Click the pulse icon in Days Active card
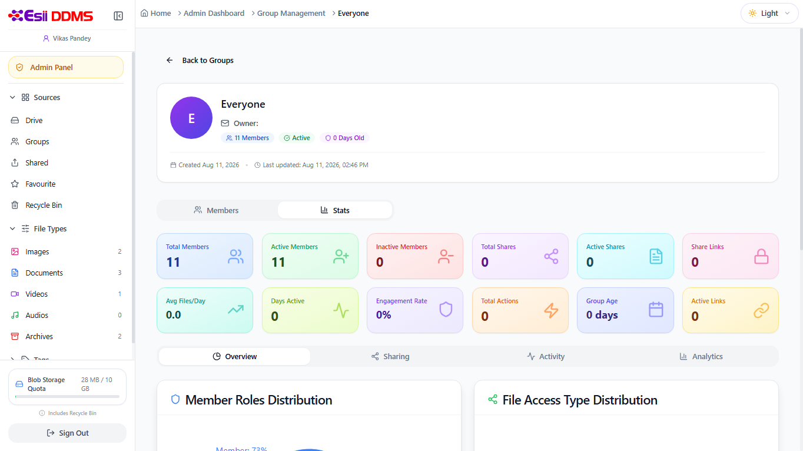The height and width of the screenshot is (451, 803). (x=341, y=310)
